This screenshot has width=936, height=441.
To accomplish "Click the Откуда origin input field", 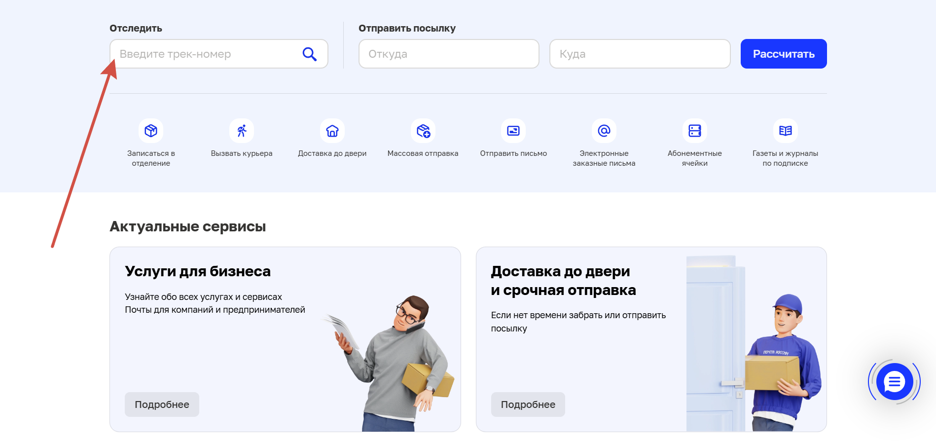I will click(x=449, y=54).
